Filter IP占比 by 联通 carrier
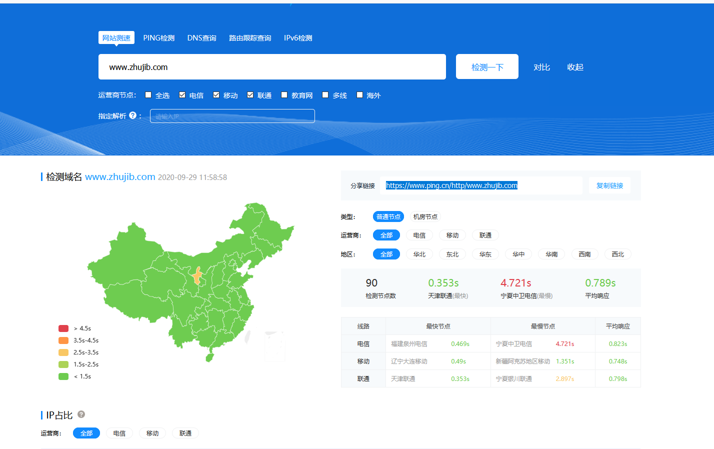714x449 pixels. click(185, 433)
